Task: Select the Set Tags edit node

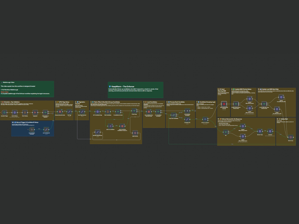Action: 69,112
